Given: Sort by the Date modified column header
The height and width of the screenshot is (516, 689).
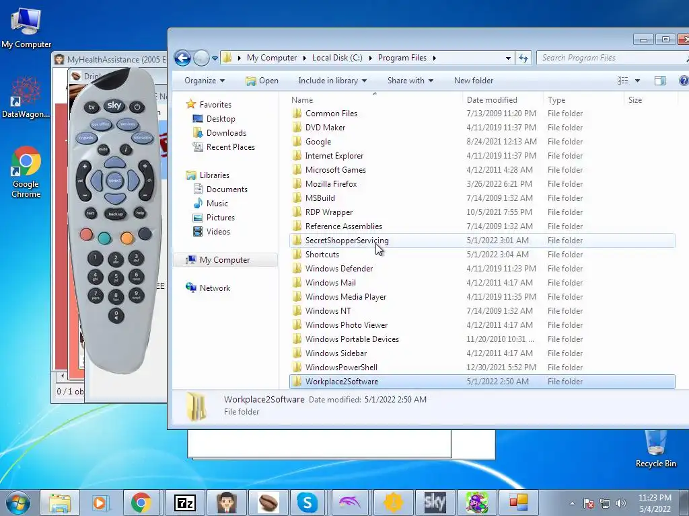Looking at the screenshot, I should point(503,100).
